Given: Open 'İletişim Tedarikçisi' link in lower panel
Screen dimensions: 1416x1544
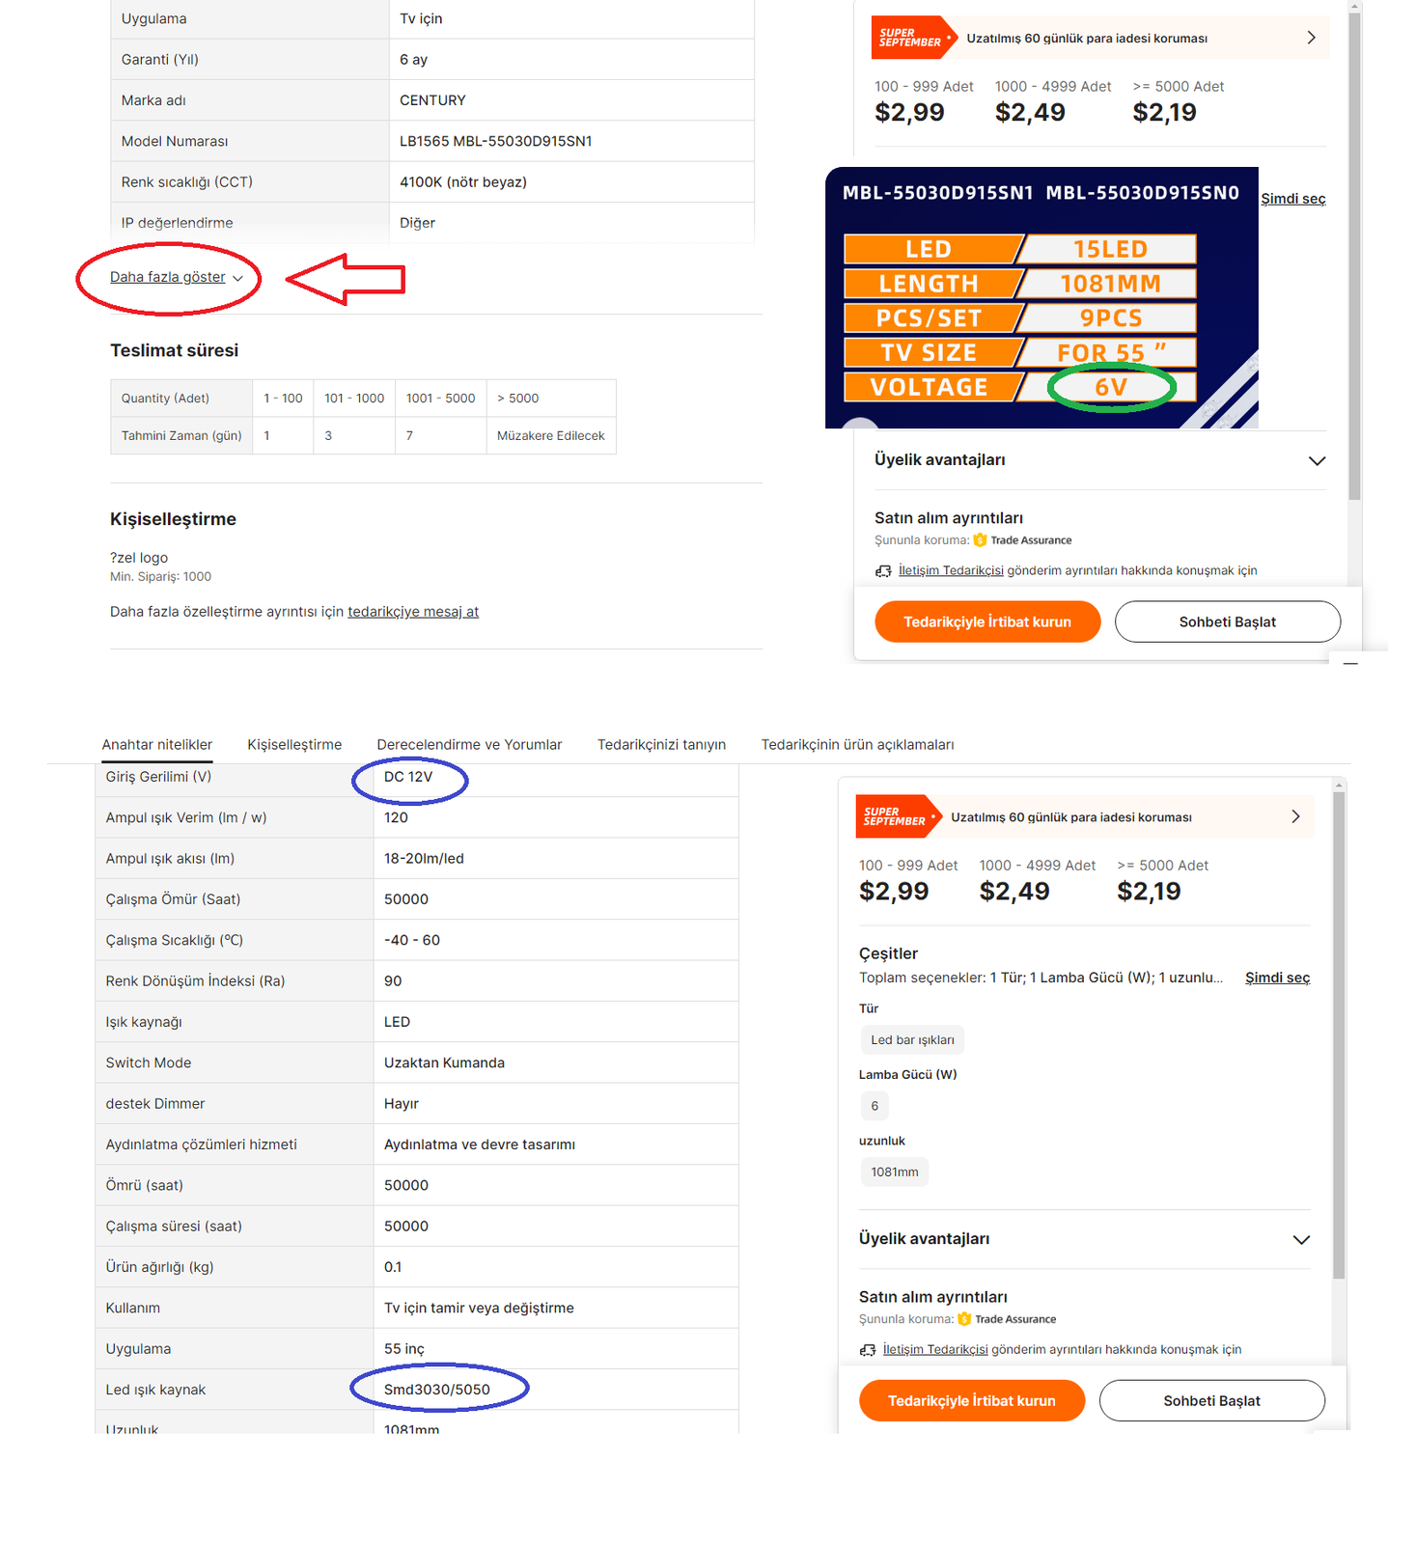Looking at the screenshot, I should 935,1349.
